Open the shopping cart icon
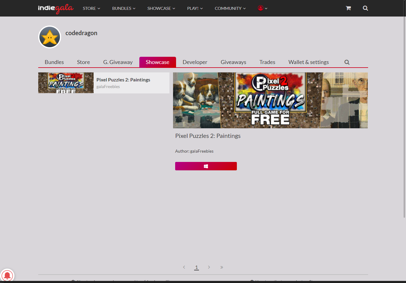The height and width of the screenshot is (283, 406). coord(348,8)
